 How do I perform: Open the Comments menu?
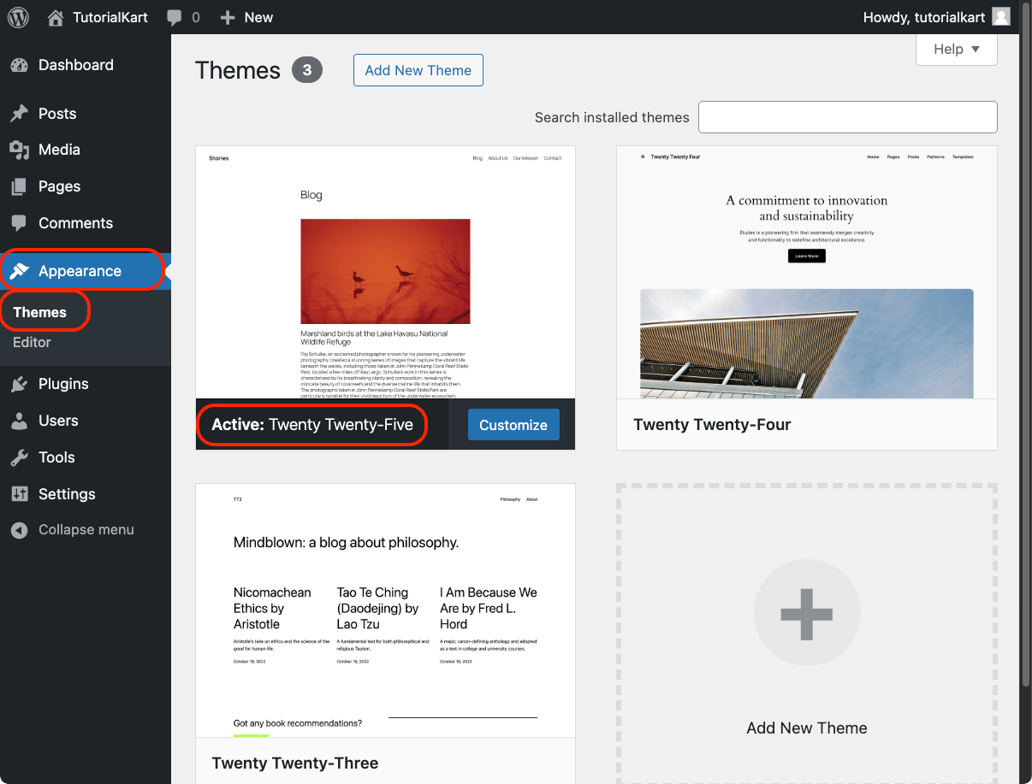86,223
